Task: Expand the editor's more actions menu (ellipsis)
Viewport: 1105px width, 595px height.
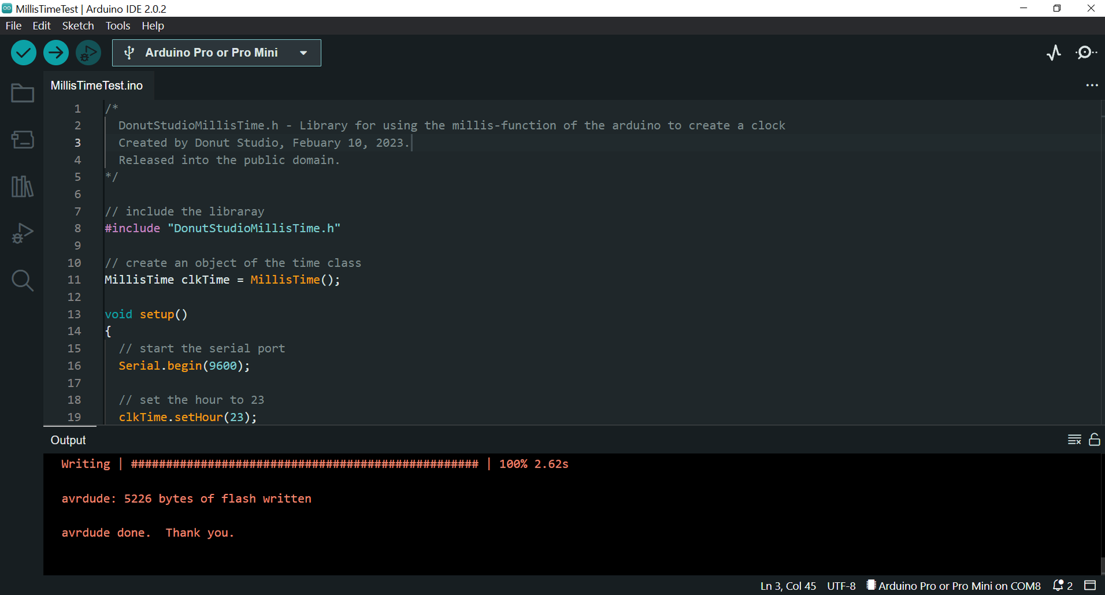Action: point(1091,85)
